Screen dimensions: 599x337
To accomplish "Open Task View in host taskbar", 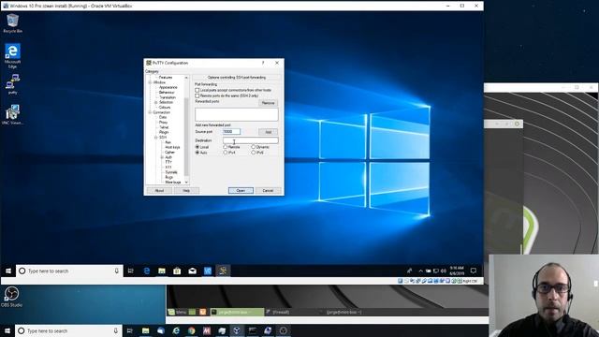I will [129, 330].
